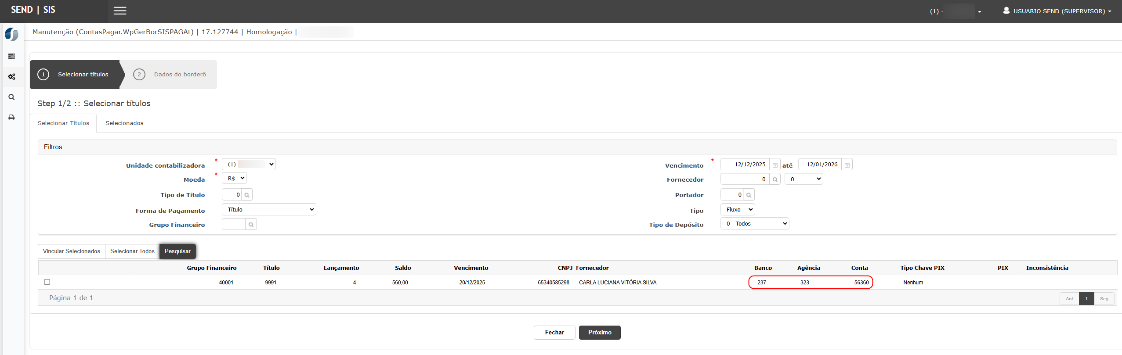Open the Moeda R$ dropdown

[235, 179]
